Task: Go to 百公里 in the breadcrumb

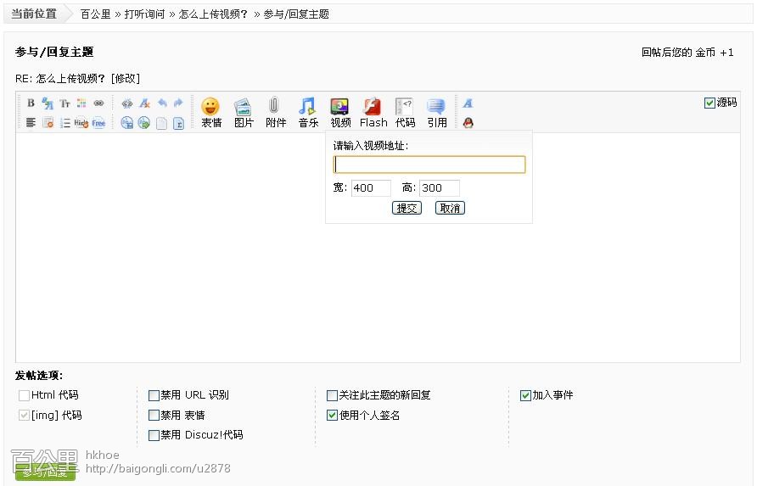Action: pos(96,14)
